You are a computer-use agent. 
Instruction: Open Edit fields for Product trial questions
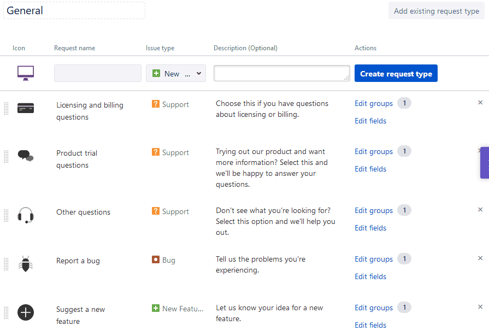tap(370, 169)
